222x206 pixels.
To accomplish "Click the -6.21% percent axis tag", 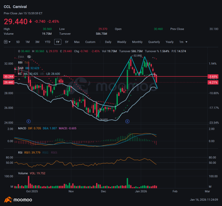I will tap(213, 82).
